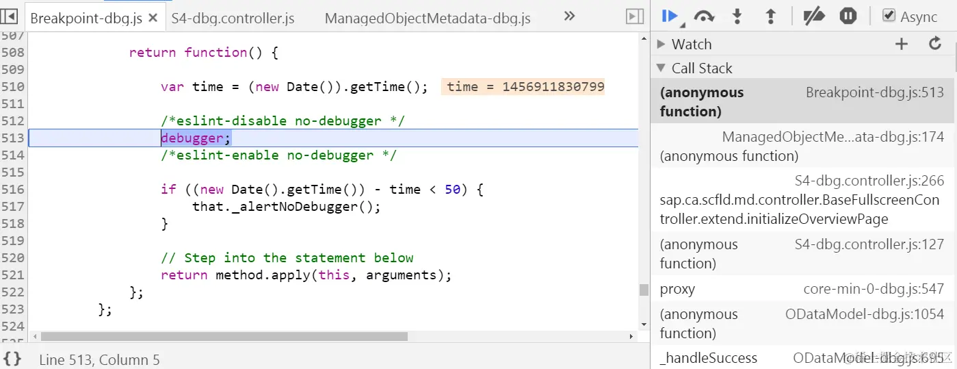Add a watch expression

pyautogui.click(x=902, y=44)
